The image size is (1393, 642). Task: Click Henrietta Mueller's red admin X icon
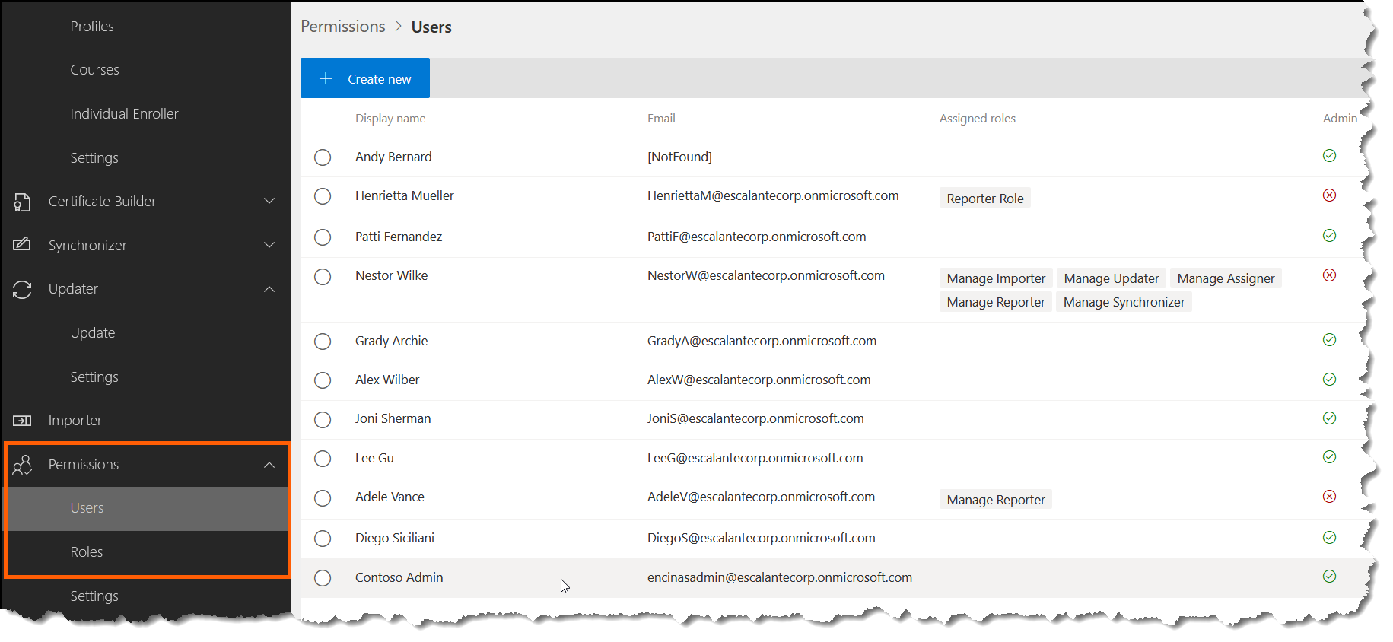coord(1329,195)
